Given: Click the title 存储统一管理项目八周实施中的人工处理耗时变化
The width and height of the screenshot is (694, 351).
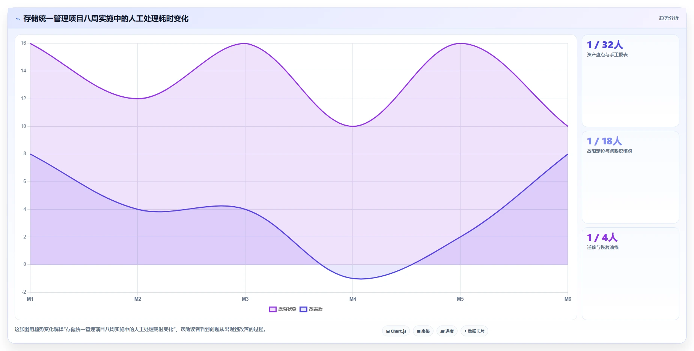Looking at the screenshot, I should (106, 18).
